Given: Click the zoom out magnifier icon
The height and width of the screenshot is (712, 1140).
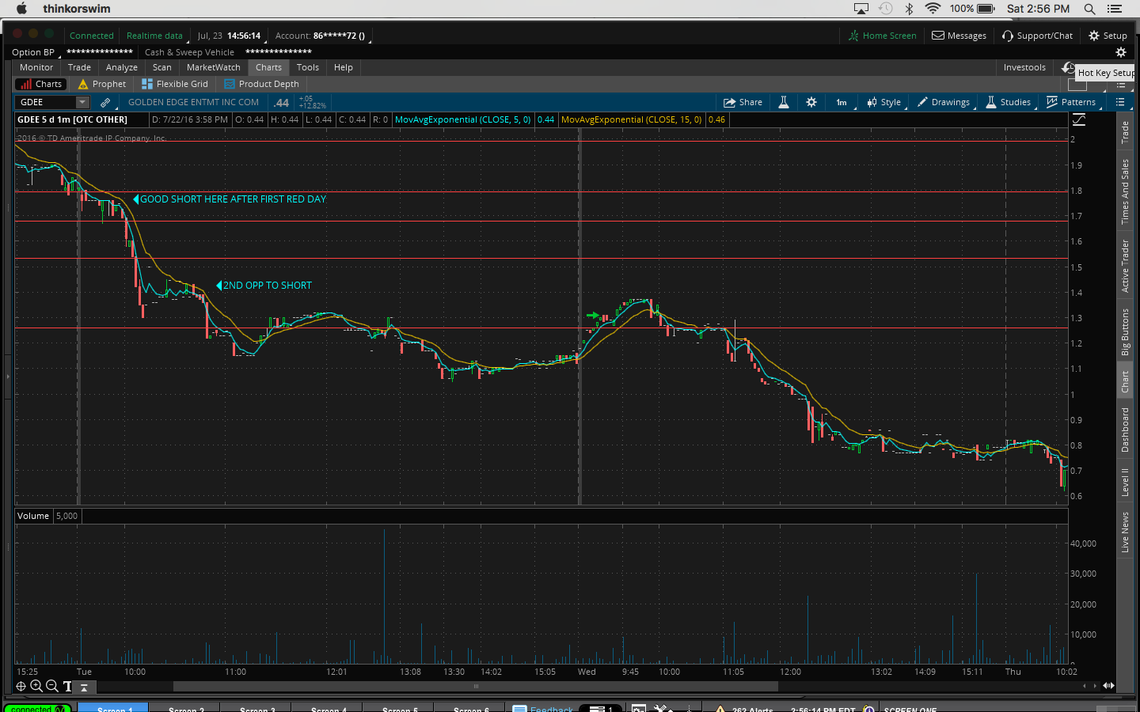Looking at the screenshot, I should 52,687.
